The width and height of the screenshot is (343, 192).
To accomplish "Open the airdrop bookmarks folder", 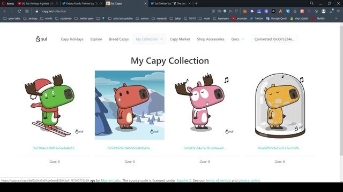I will [30, 19].
